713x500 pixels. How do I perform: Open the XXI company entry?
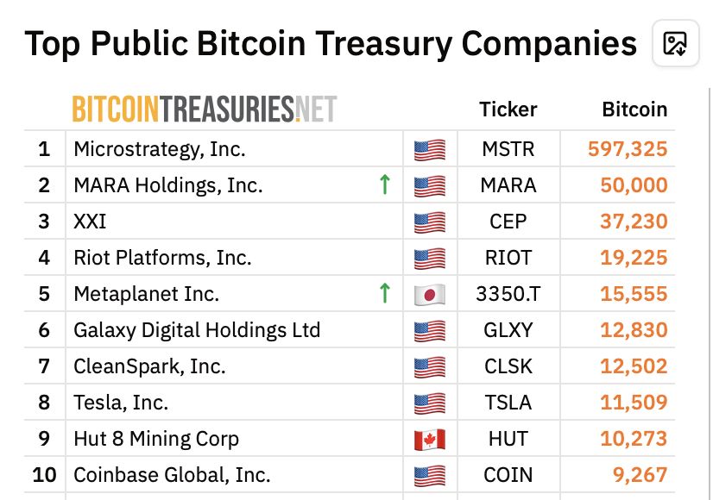click(x=90, y=222)
